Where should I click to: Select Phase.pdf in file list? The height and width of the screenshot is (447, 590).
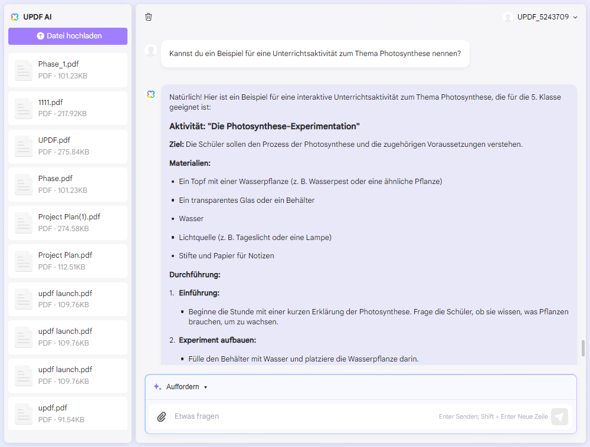(x=68, y=185)
